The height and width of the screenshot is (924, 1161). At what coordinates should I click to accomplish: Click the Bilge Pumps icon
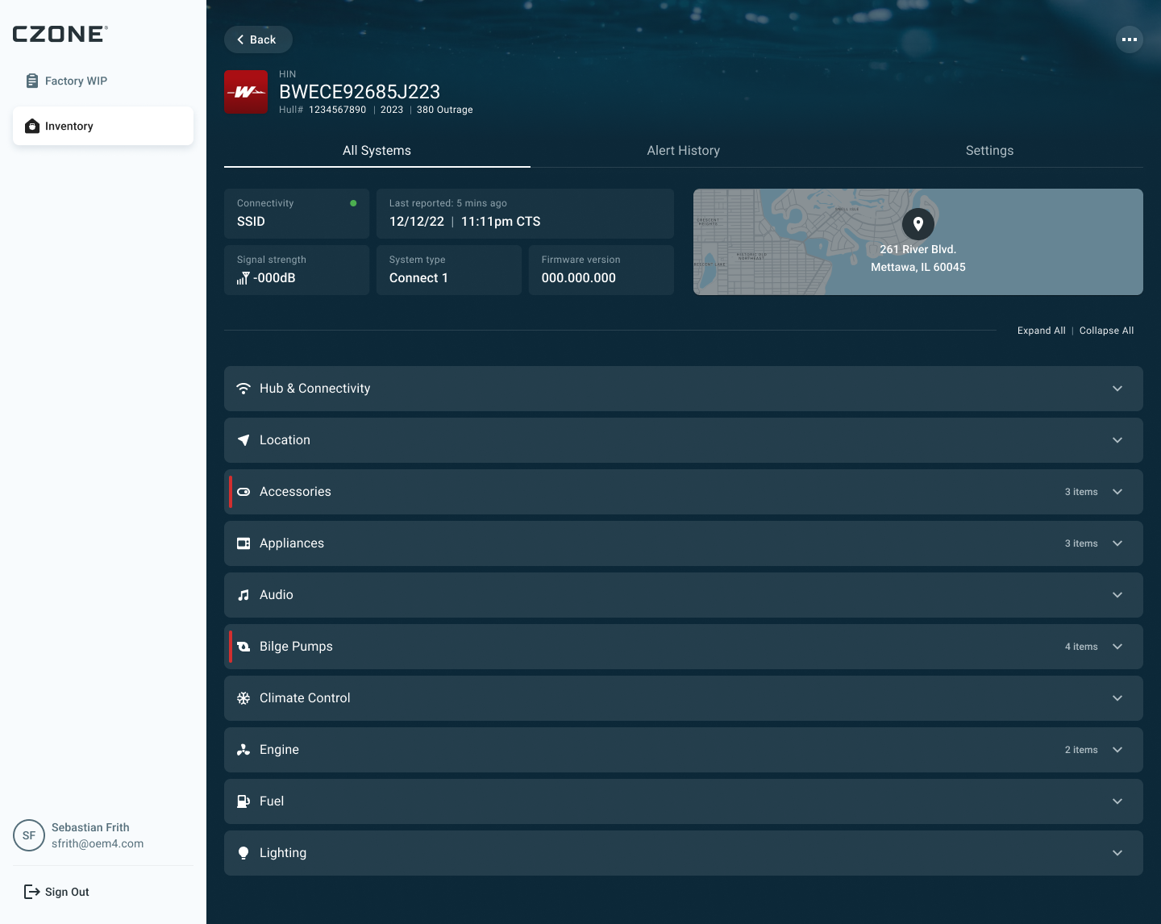(x=243, y=647)
